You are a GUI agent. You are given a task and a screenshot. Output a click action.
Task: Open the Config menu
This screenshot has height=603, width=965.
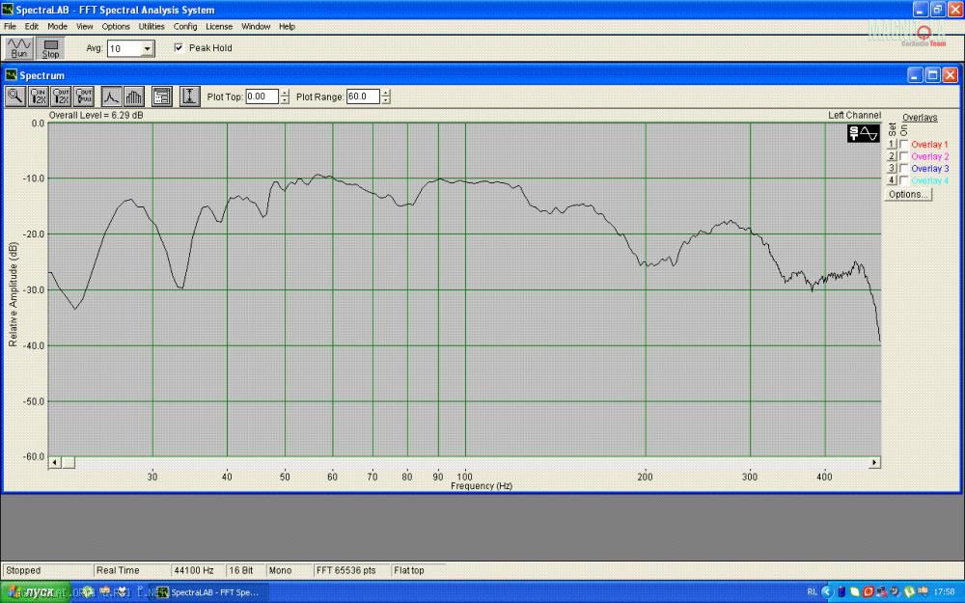[185, 26]
